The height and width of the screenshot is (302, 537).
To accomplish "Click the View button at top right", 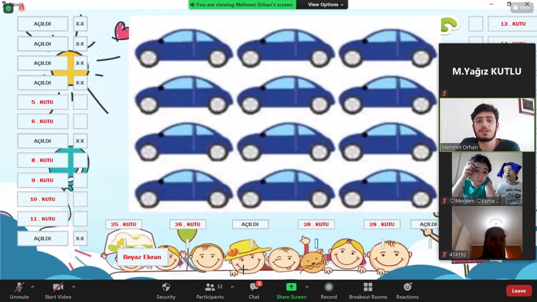I will click(522, 8).
